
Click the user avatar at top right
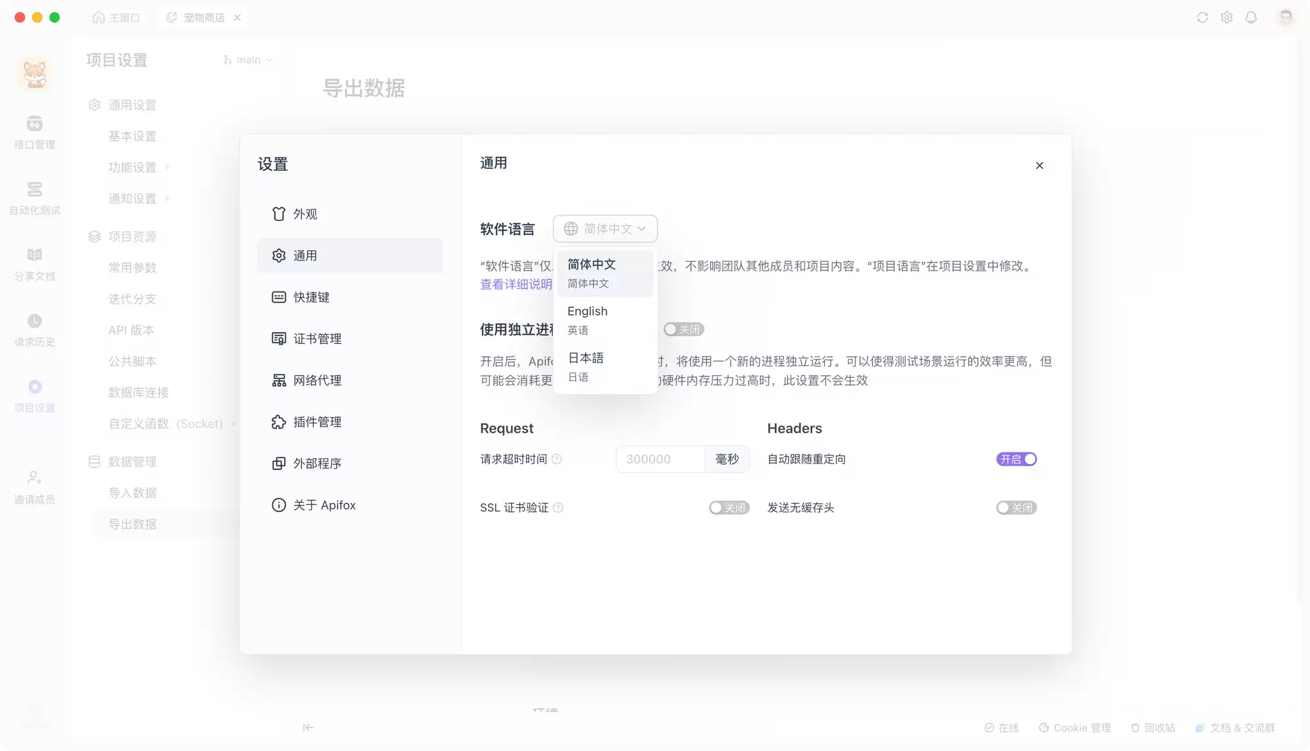tap(1286, 17)
